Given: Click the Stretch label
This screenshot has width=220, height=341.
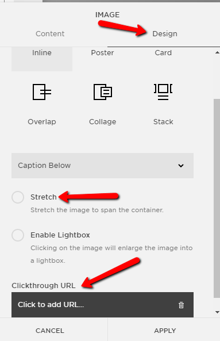Looking at the screenshot, I should tap(44, 197).
